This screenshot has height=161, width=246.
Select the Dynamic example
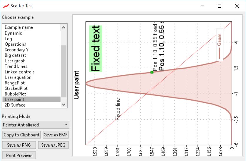click(13, 33)
